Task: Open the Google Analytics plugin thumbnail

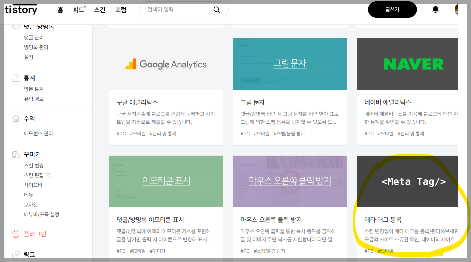Action: pyautogui.click(x=166, y=64)
